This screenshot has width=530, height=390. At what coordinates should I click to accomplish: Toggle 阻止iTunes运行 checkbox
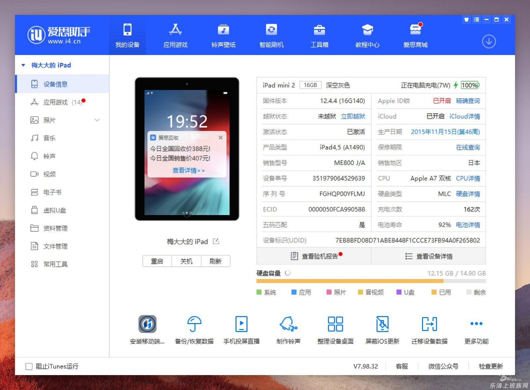[29, 366]
